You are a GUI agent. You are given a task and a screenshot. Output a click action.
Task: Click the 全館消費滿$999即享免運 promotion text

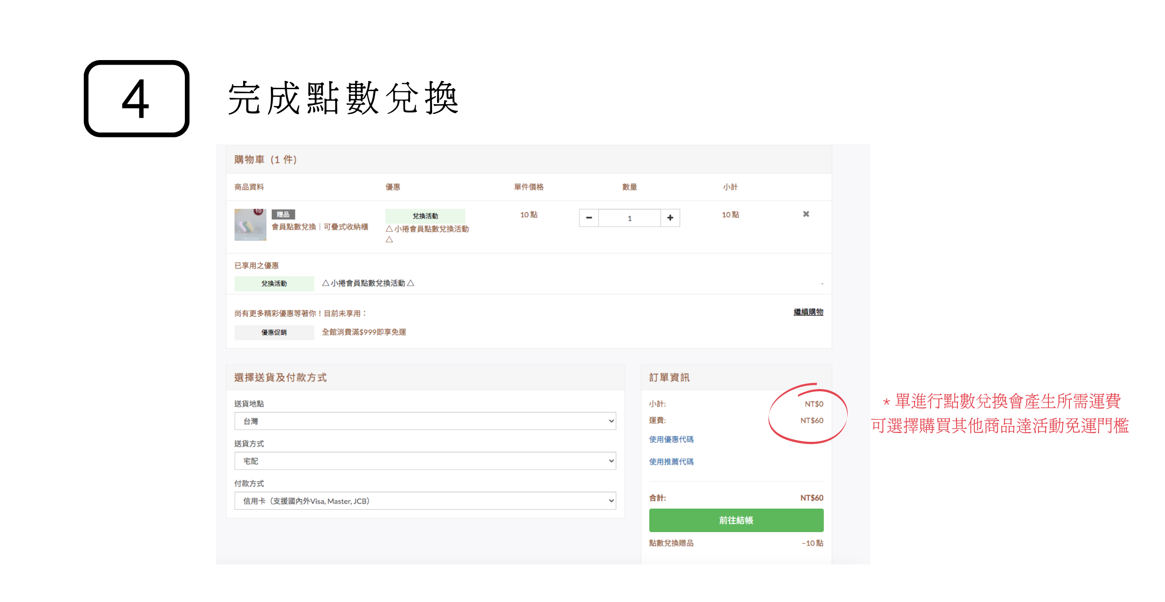tap(364, 332)
